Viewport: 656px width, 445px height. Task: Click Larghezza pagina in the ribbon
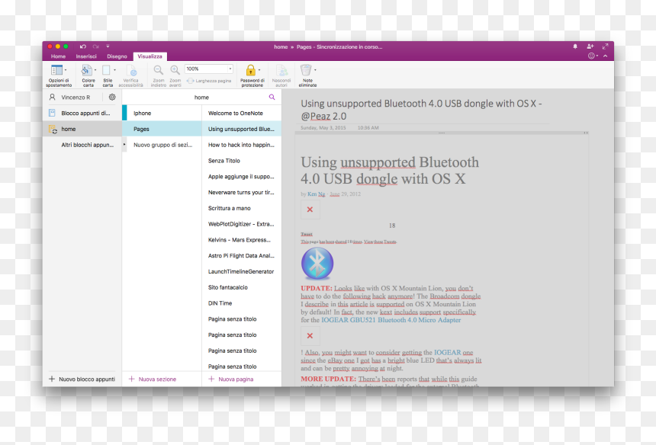(209, 81)
